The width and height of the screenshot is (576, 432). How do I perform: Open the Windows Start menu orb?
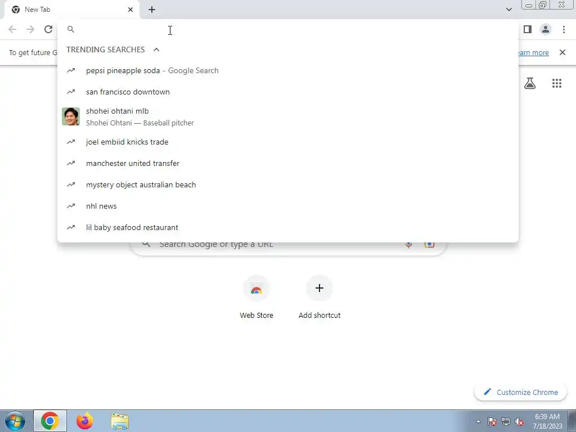pos(15,421)
